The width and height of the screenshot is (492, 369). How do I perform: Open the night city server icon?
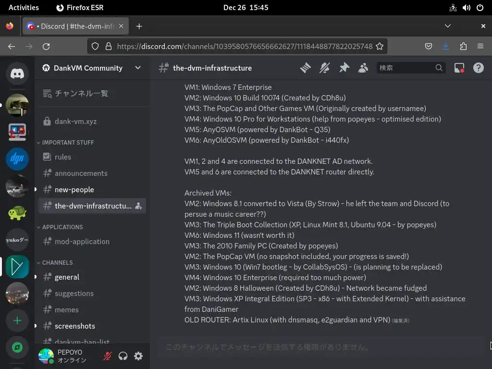click(x=17, y=294)
